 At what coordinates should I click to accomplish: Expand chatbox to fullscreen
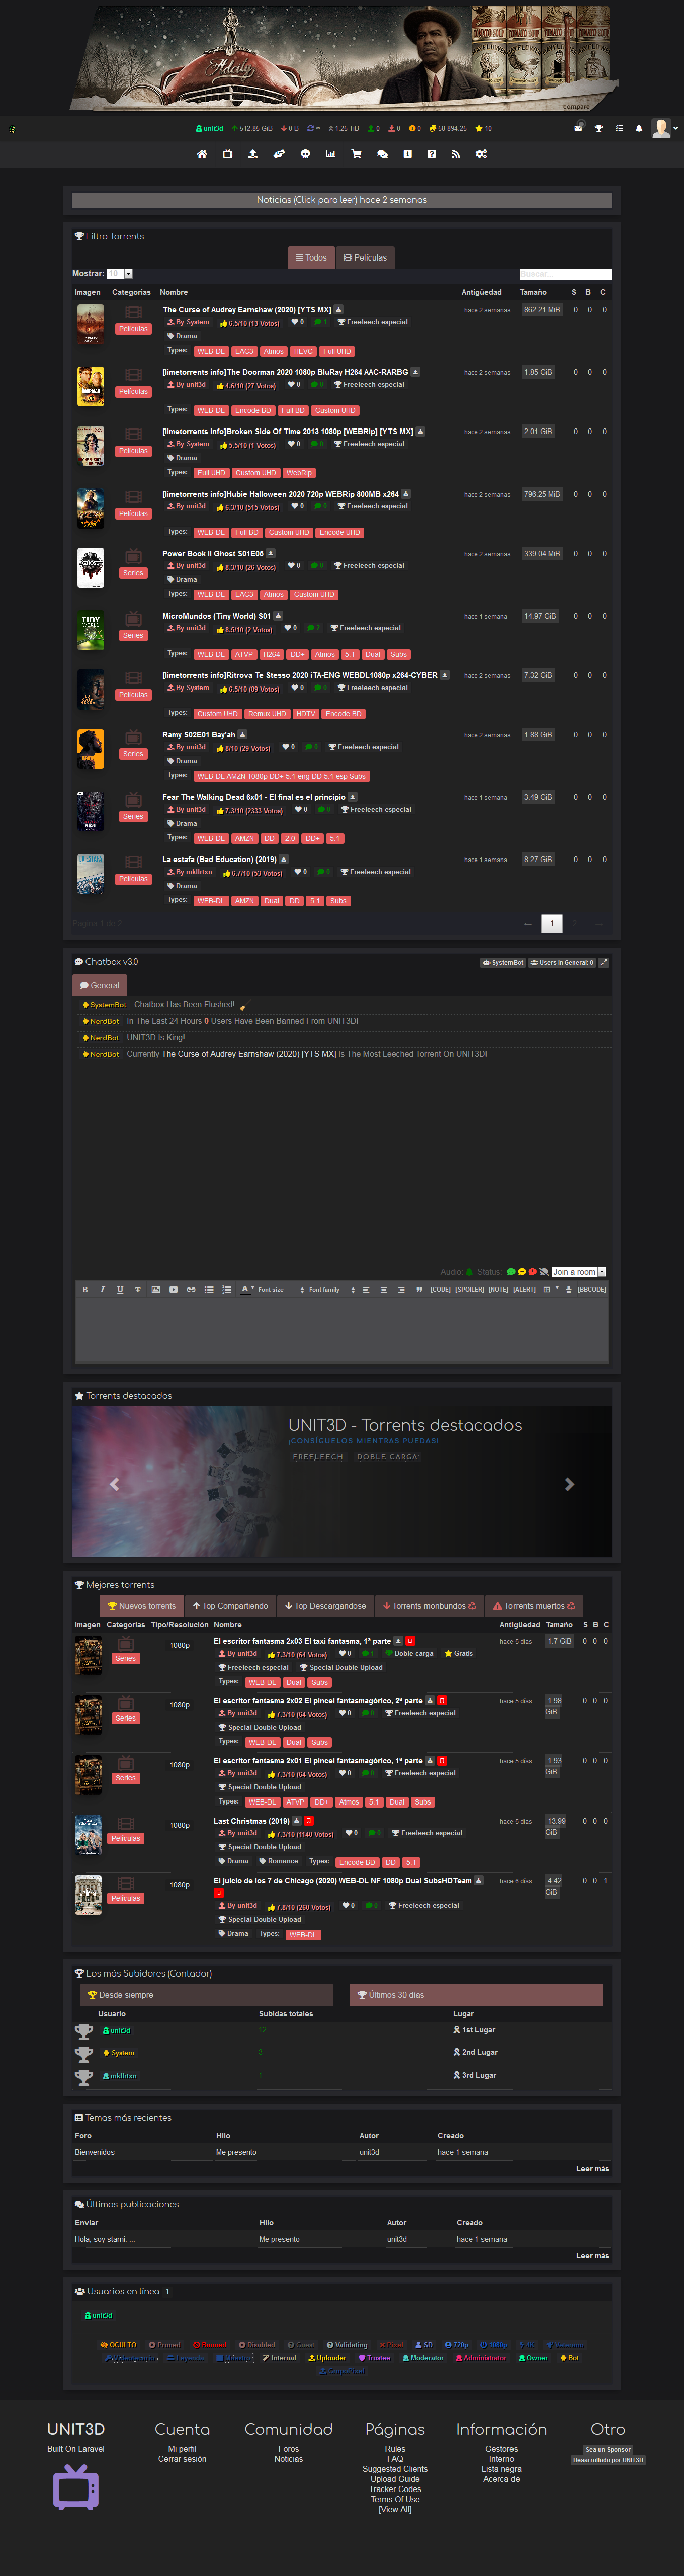603,962
